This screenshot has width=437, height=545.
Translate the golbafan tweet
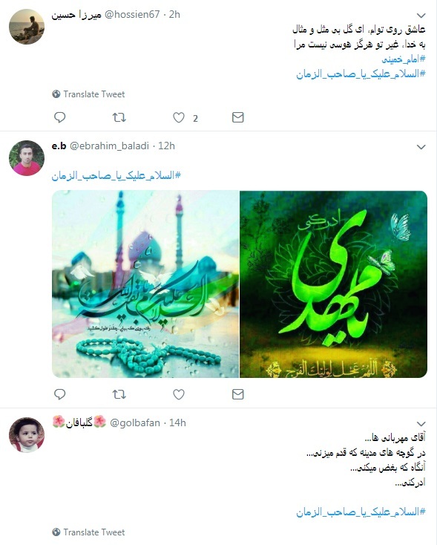88,532
